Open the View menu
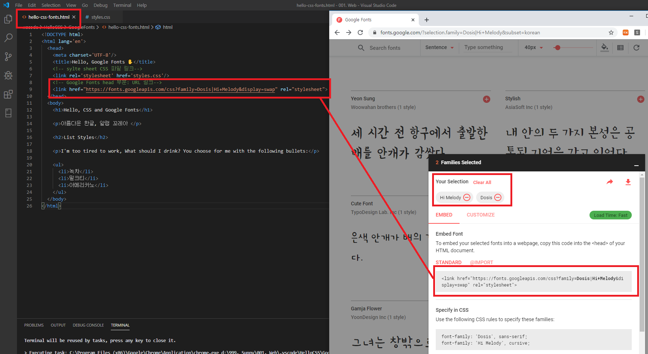The height and width of the screenshot is (354, 648). pos(71,5)
